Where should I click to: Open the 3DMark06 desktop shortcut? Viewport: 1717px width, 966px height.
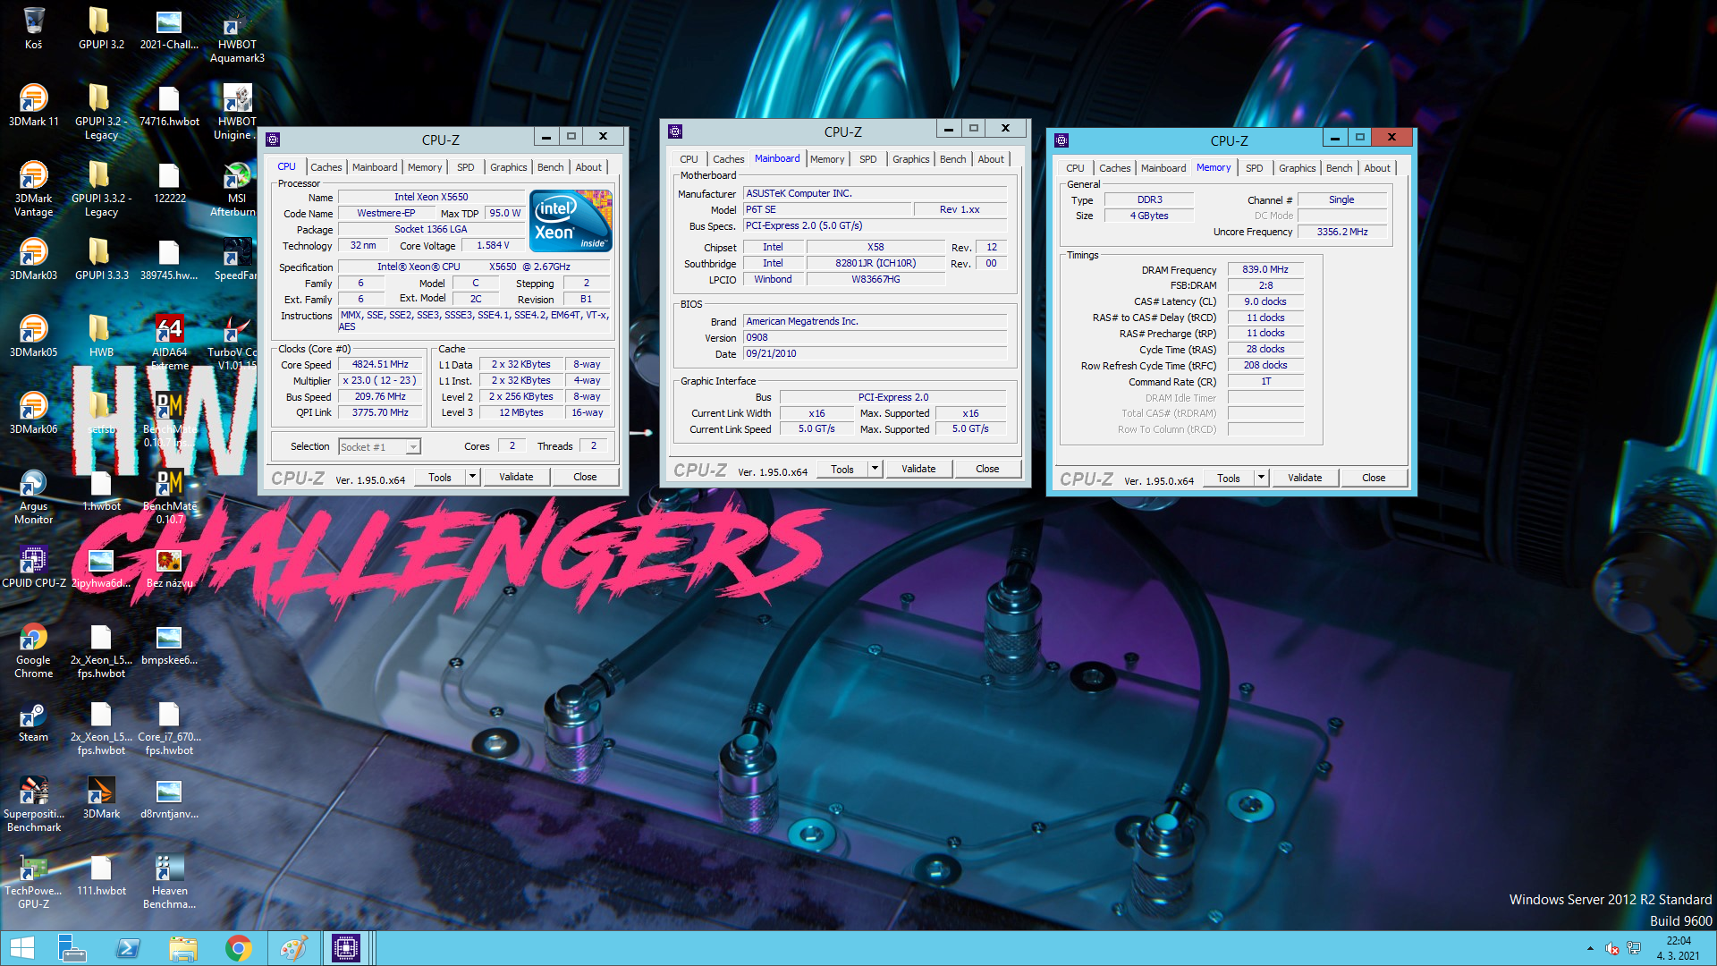(33, 412)
